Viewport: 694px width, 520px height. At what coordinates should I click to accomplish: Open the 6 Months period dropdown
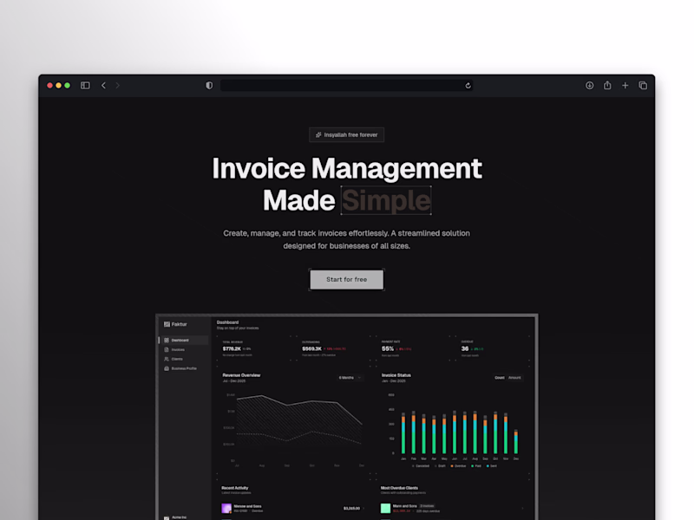(350, 378)
